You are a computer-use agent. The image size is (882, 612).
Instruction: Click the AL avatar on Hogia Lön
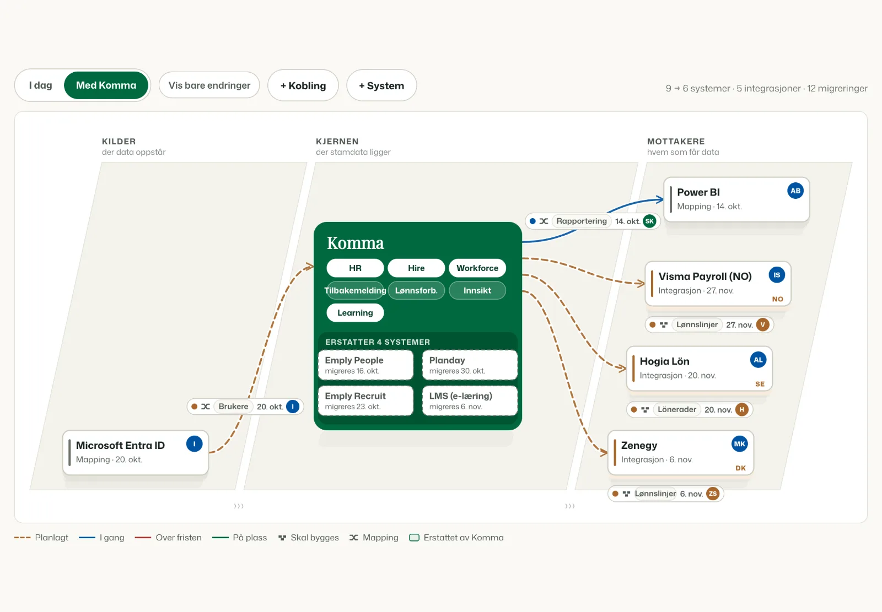pos(759,360)
